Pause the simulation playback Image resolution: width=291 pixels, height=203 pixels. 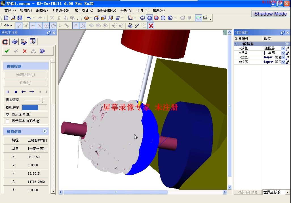coord(8,92)
